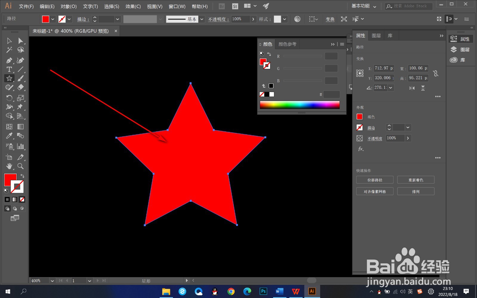Pick the Hand tool

tap(9, 166)
